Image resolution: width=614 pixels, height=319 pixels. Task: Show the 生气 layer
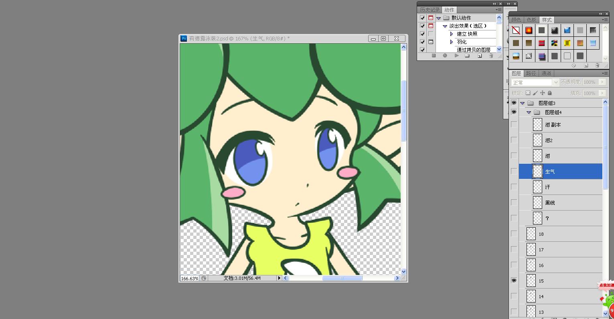514,171
